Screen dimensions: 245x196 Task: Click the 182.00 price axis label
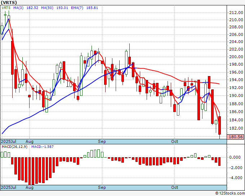coord(236,128)
